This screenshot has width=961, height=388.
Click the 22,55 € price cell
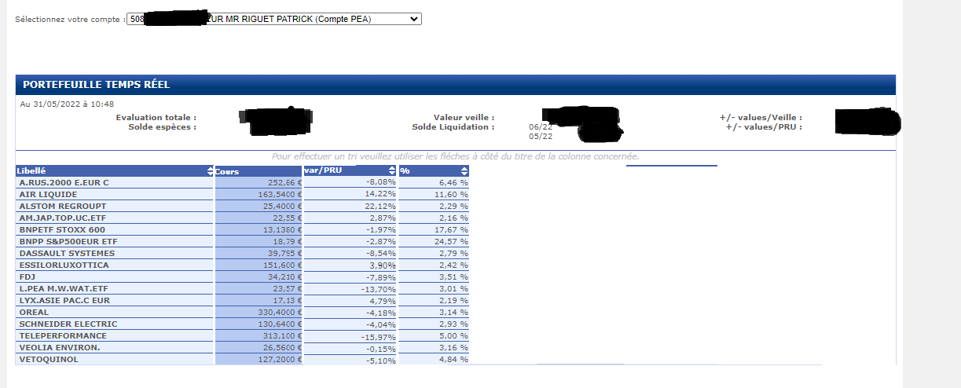259,218
